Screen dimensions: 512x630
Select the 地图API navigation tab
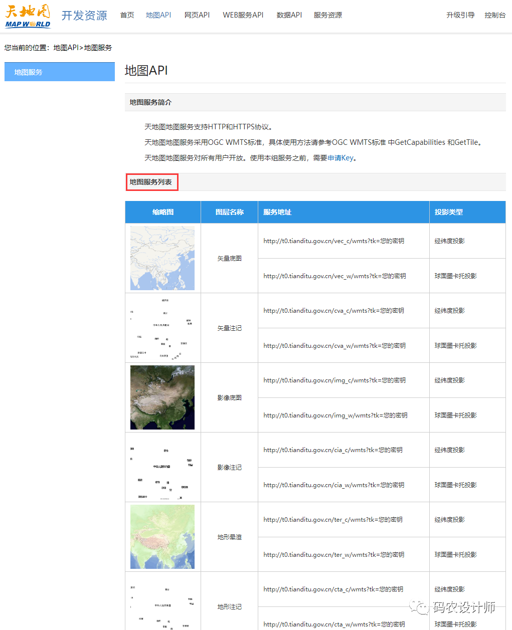[158, 15]
